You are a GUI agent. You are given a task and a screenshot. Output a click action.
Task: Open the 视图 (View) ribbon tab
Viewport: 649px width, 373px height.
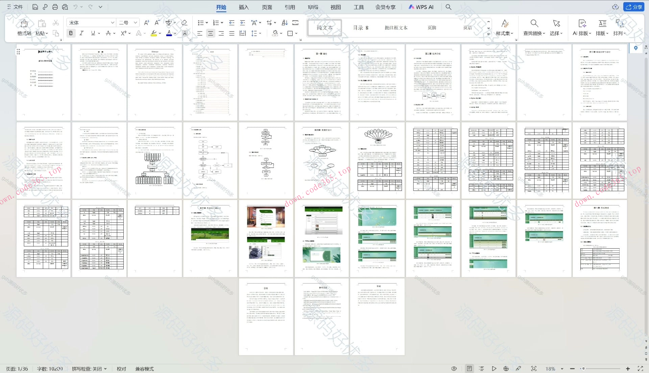click(x=335, y=7)
